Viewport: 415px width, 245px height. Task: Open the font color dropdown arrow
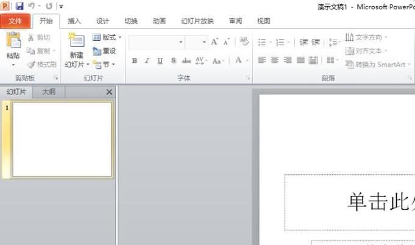click(247, 60)
